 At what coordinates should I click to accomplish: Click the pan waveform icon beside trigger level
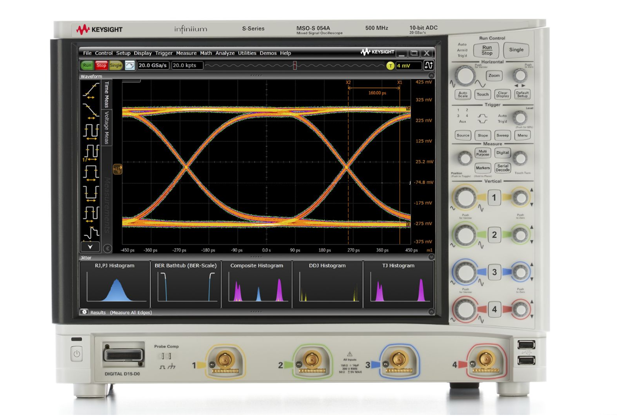pyautogui.click(x=429, y=66)
